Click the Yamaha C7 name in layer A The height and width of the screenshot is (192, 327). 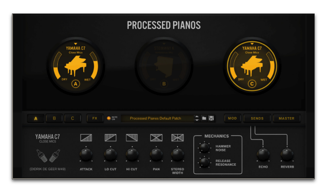(x=76, y=48)
